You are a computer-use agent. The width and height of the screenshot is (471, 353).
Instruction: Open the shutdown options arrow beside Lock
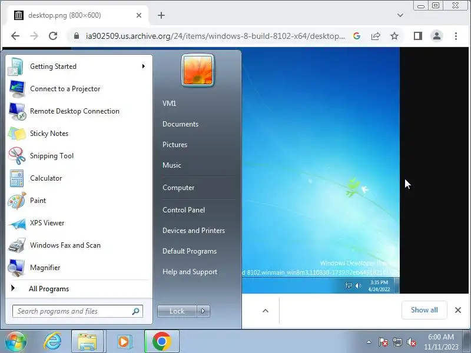pyautogui.click(x=203, y=311)
